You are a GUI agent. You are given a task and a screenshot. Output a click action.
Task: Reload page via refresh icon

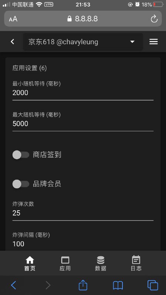tap(154, 19)
